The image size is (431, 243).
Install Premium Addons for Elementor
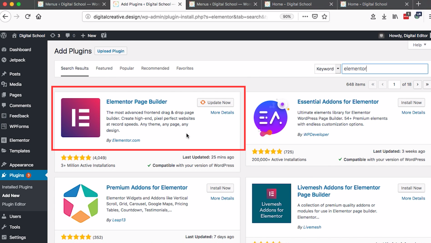click(220, 188)
